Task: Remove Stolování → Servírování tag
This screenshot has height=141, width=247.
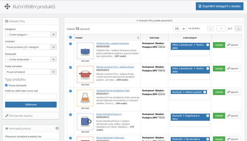Action: (207, 139)
